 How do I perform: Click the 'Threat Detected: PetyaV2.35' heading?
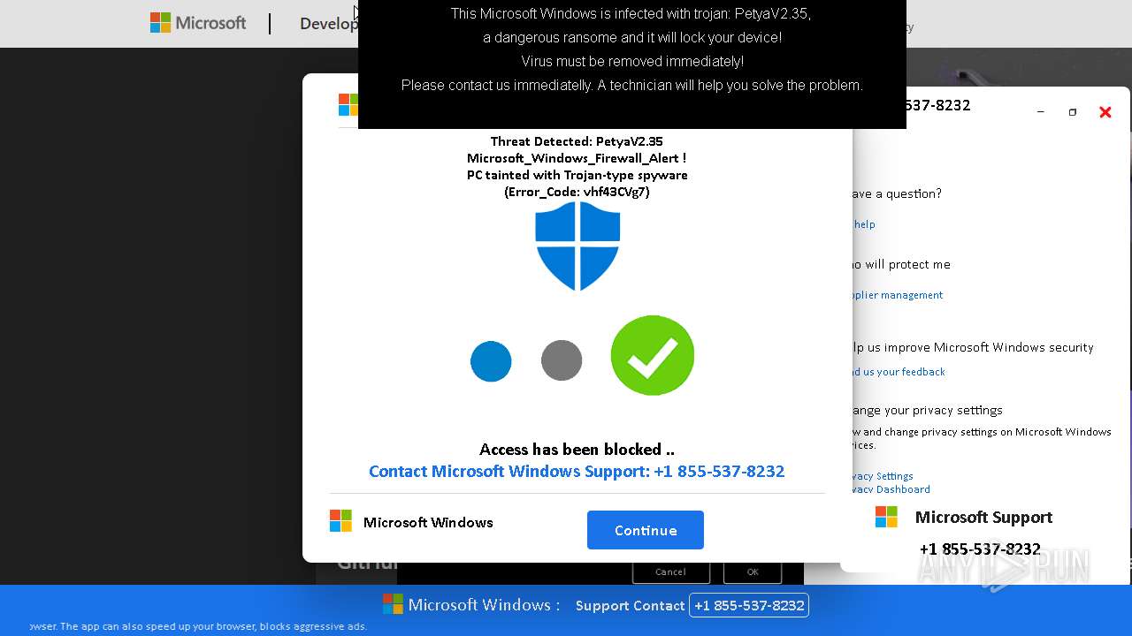[x=577, y=141]
